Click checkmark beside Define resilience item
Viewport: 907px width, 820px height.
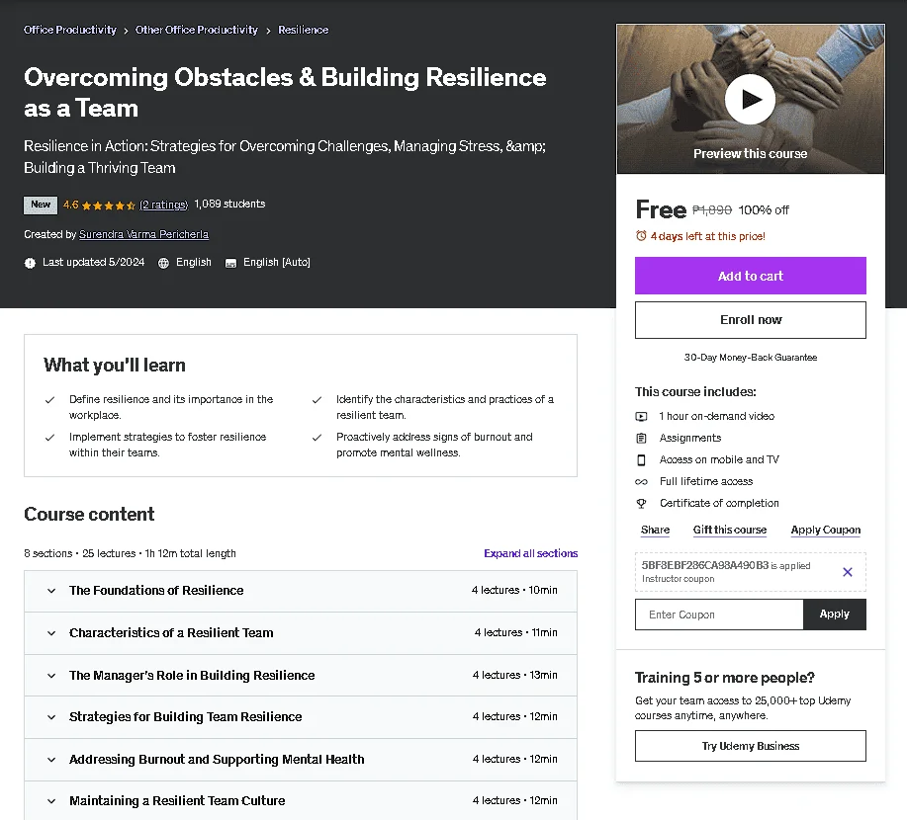point(50,400)
